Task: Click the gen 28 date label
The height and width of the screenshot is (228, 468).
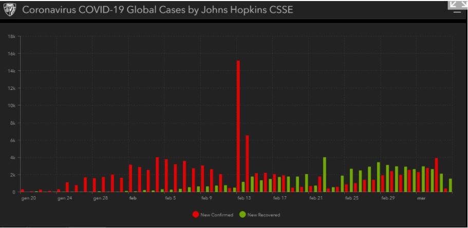Action: (101, 198)
